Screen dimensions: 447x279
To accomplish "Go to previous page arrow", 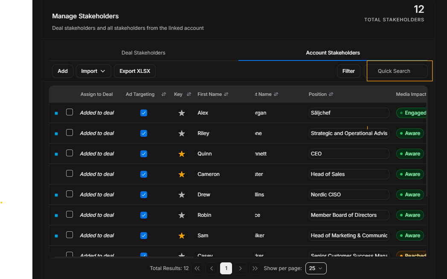I will click(x=212, y=268).
